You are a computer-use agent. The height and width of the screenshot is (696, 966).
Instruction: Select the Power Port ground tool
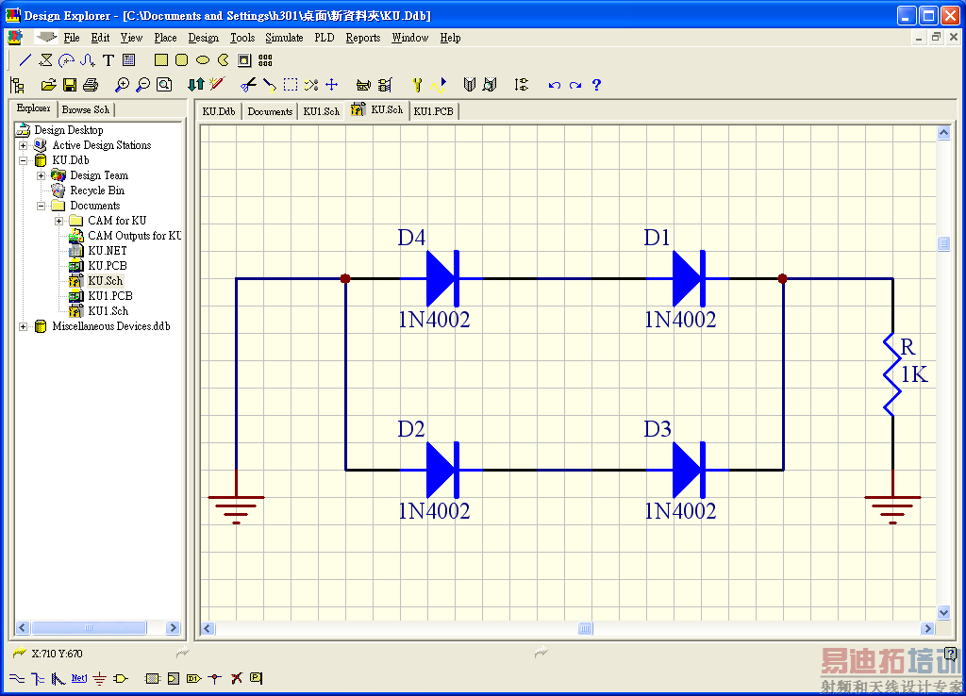point(100,679)
